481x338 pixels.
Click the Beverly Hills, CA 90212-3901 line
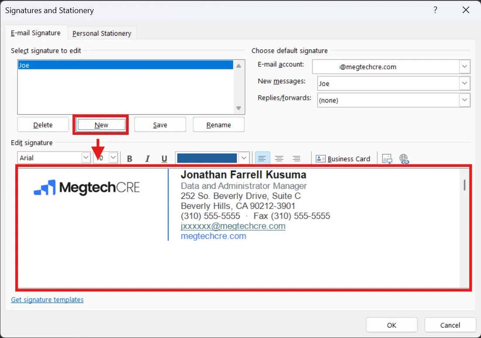click(238, 206)
